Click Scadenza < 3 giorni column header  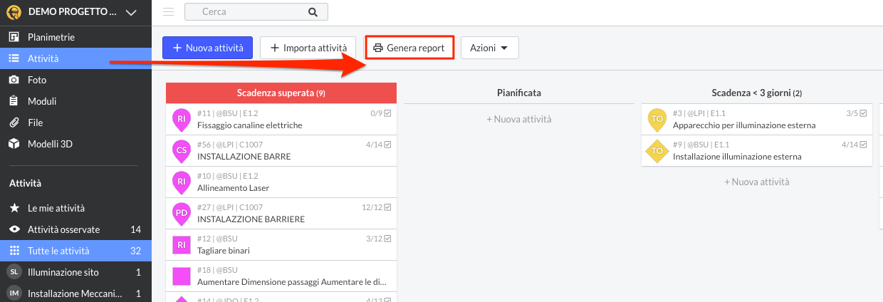756,93
